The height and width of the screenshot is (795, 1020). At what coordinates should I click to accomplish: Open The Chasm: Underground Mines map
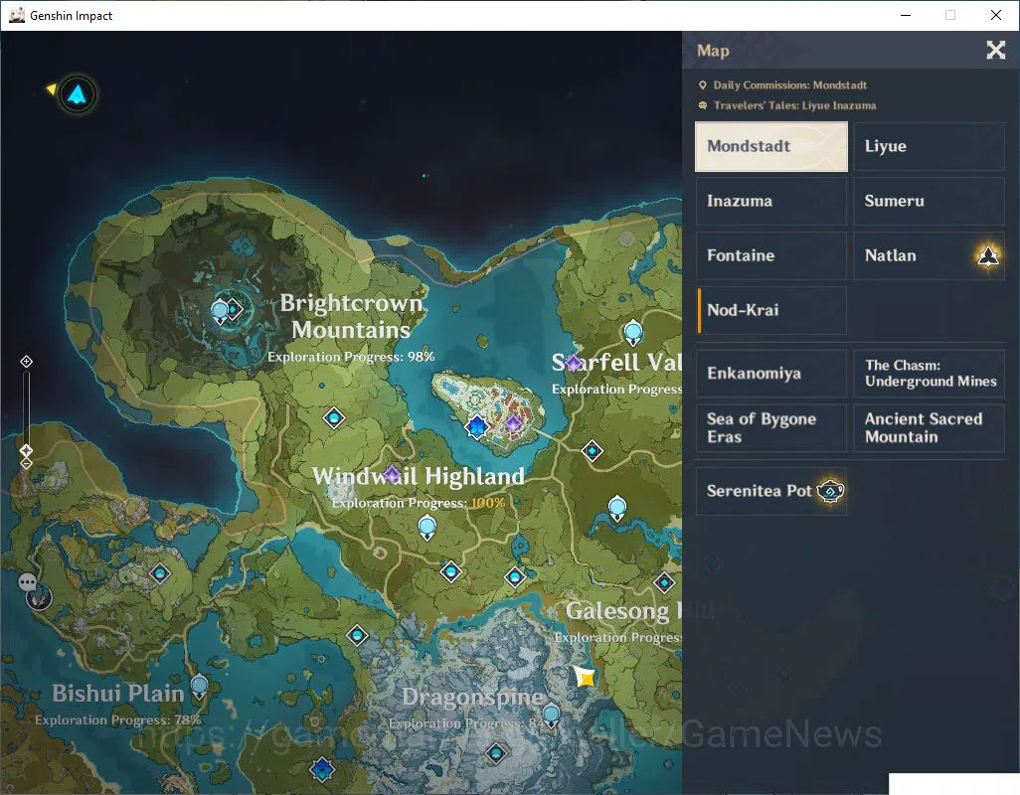coord(929,373)
